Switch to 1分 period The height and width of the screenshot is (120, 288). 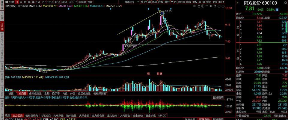click(x=38, y=2)
